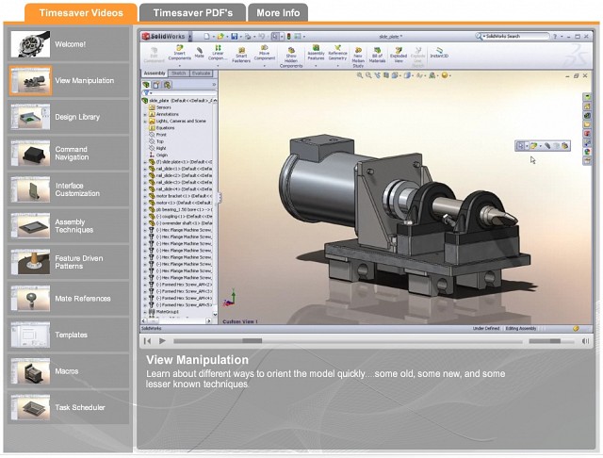Click the Section View icon
The width and height of the screenshot is (603, 458).
[386, 75]
